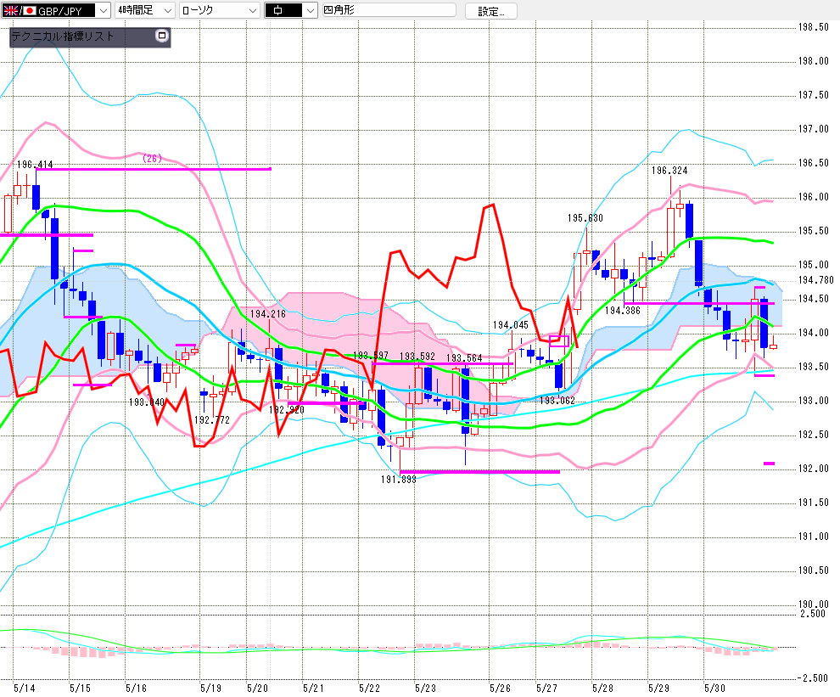
Task: Click the 設定... settings button
Action: pyautogui.click(x=490, y=11)
